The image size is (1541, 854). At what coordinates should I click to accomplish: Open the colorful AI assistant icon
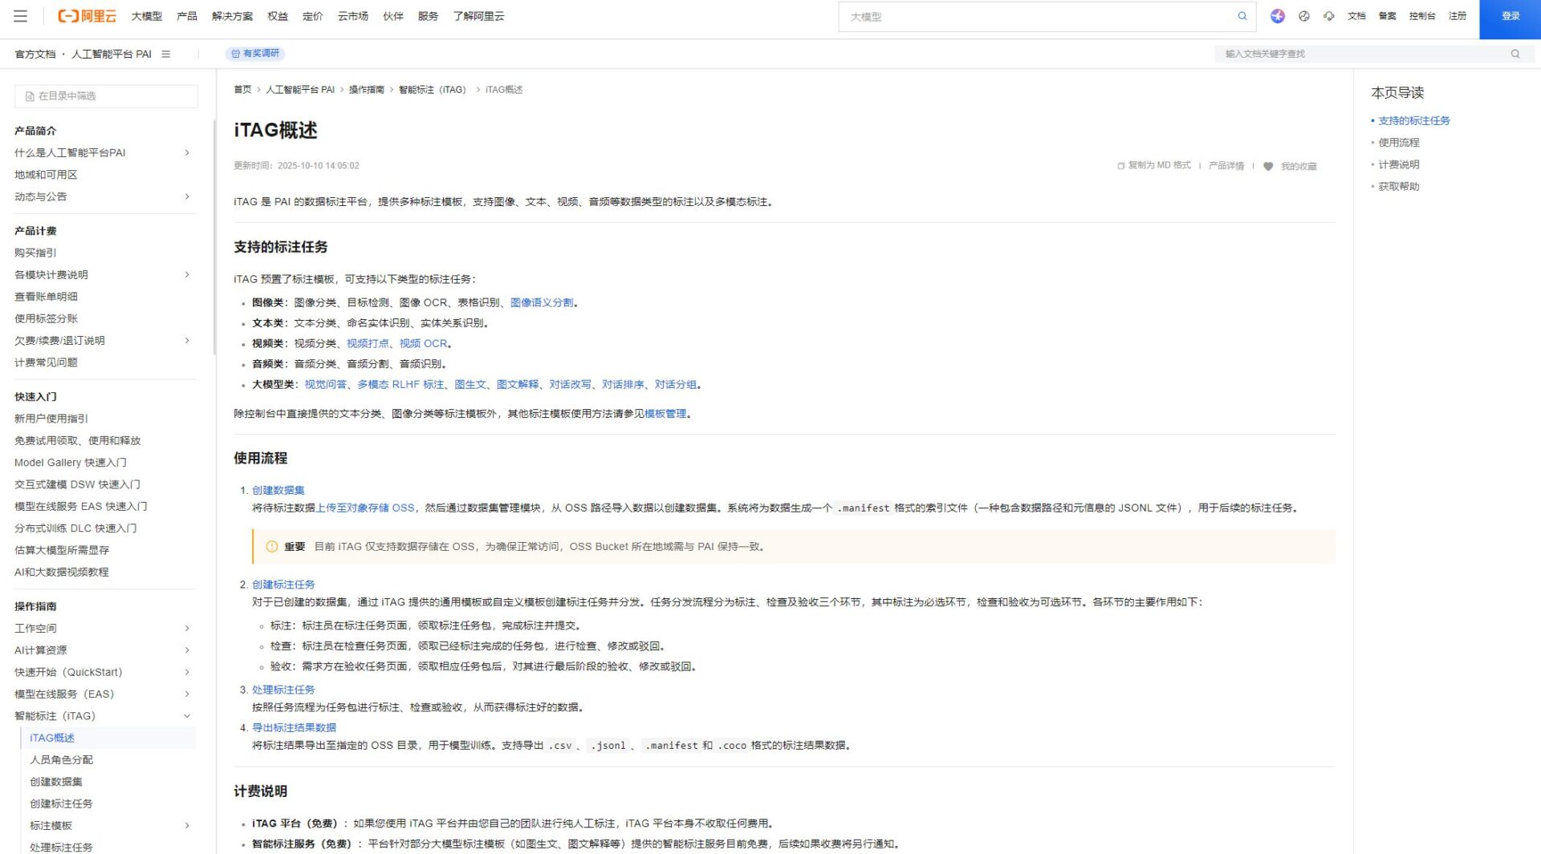1278,16
